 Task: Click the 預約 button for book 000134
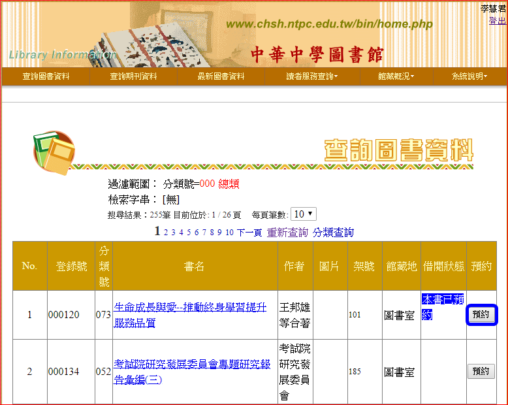point(481,371)
